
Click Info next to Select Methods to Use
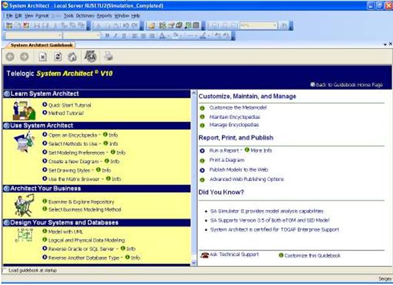(x=113, y=144)
